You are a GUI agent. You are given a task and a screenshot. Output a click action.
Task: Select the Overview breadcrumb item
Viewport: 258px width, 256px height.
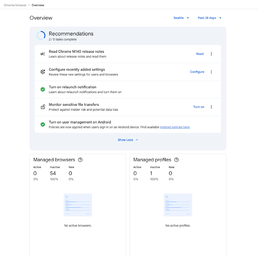tap(38, 5)
